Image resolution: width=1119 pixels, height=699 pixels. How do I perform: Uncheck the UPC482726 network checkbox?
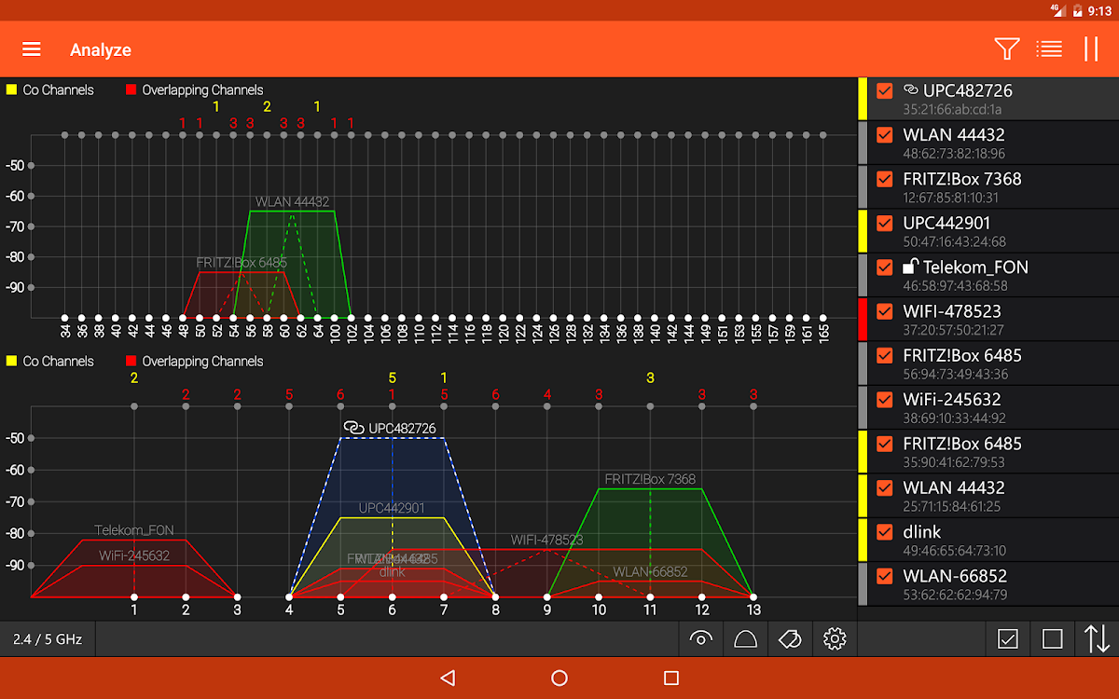(885, 91)
